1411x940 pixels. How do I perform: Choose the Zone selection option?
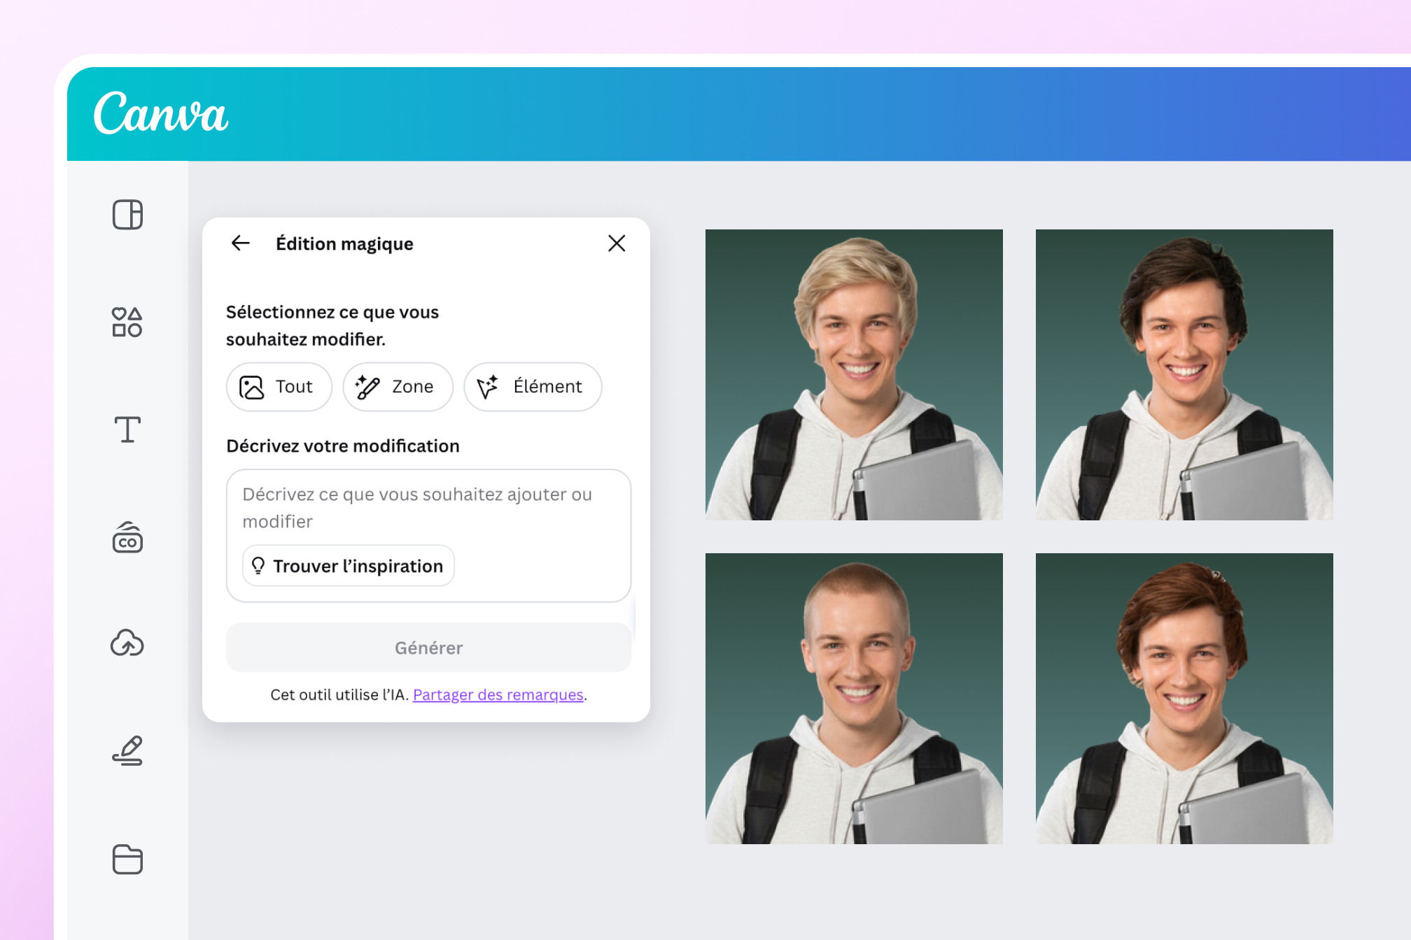[398, 387]
